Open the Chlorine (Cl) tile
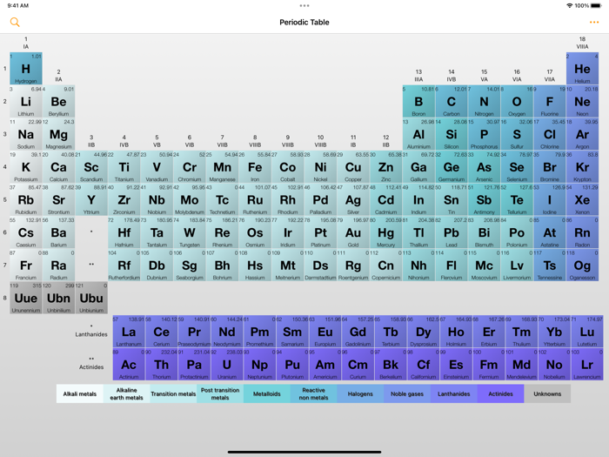 click(x=550, y=134)
